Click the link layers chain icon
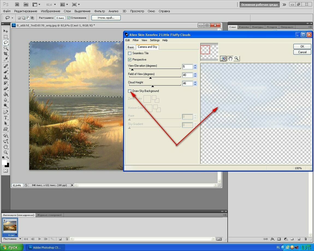 [x=266, y=239]
